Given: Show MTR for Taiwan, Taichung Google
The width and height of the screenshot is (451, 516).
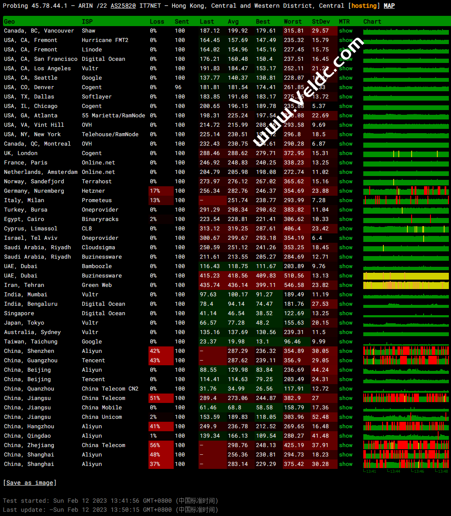Looking at the screenshot, I should (346, 342).
